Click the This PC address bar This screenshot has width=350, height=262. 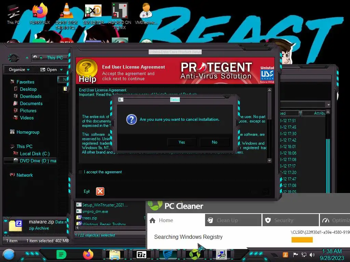click(x=50, y=58)
